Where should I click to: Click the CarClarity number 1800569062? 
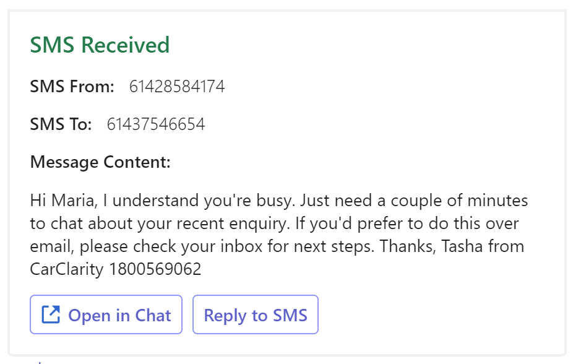[x=155, y=269]
